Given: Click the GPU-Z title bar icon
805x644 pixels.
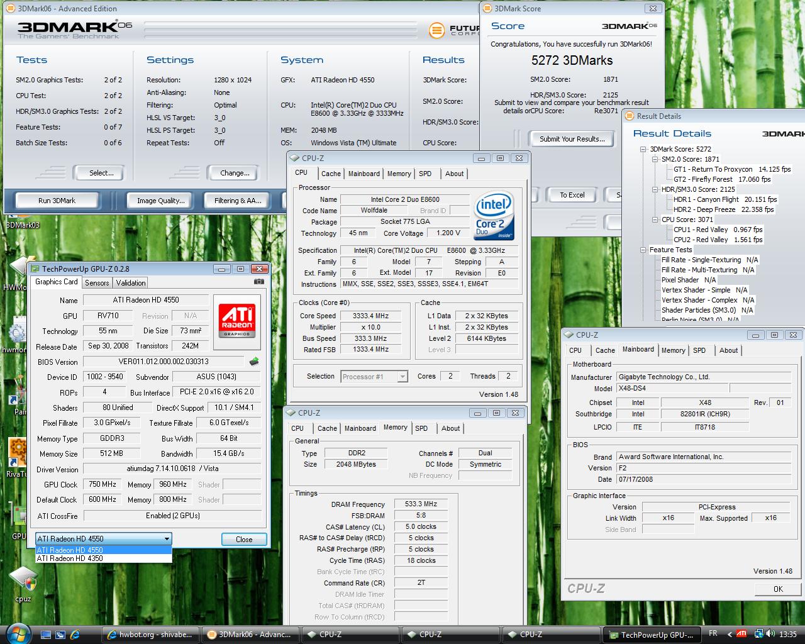Looking at the screenshot, I should (36, 269).
